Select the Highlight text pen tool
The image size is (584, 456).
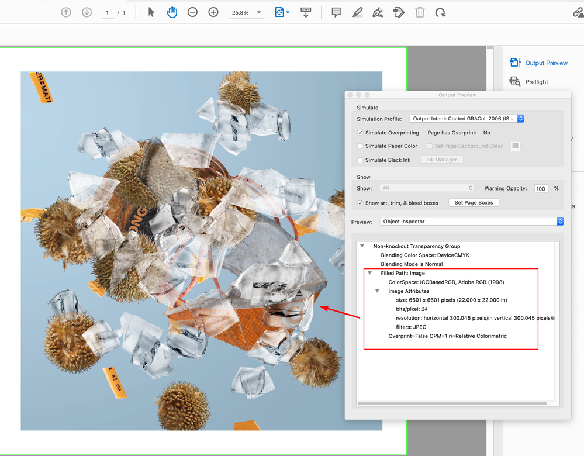click(x=357, y=12)
